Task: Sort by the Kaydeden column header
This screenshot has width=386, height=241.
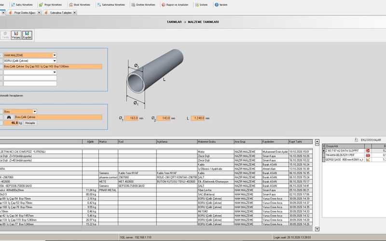Action: coord(275,142)
